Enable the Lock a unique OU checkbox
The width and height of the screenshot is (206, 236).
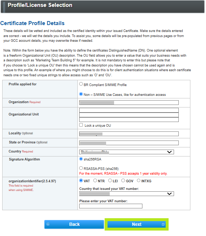point(81,125)
